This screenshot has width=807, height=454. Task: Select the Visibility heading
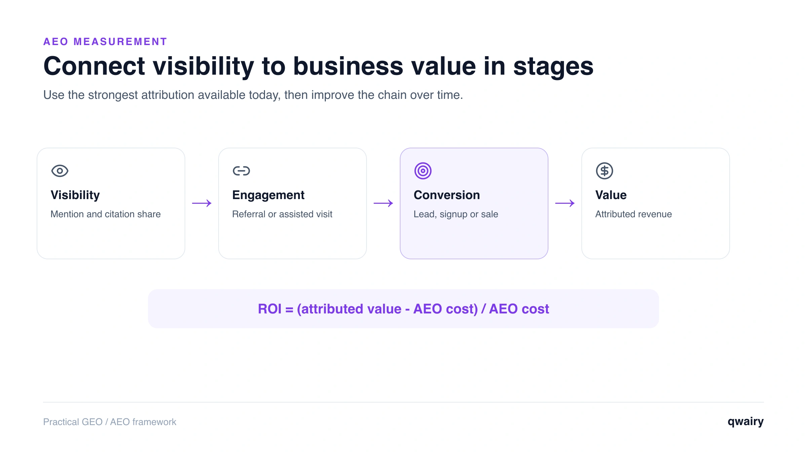click(75, 195)
